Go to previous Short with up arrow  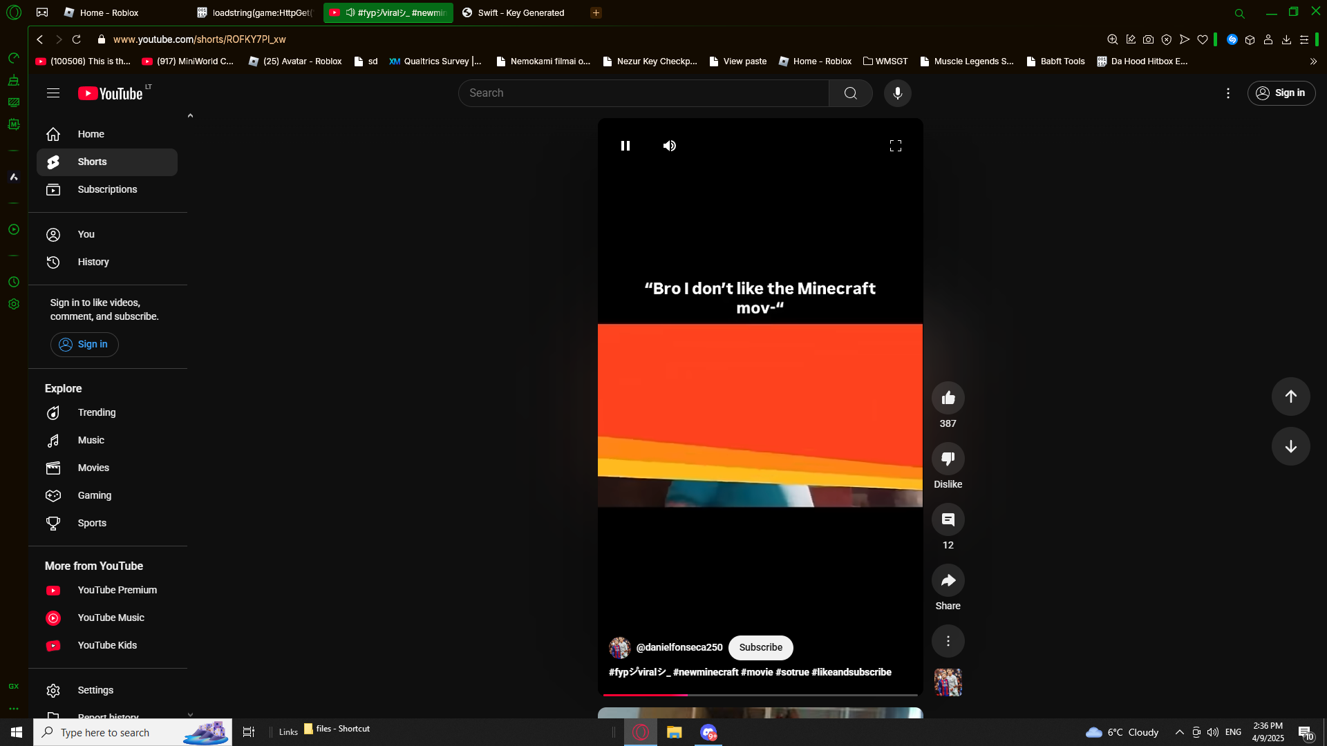(1291, 396)
